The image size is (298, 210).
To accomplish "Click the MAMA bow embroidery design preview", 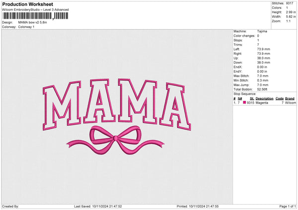I will point(117,116).
